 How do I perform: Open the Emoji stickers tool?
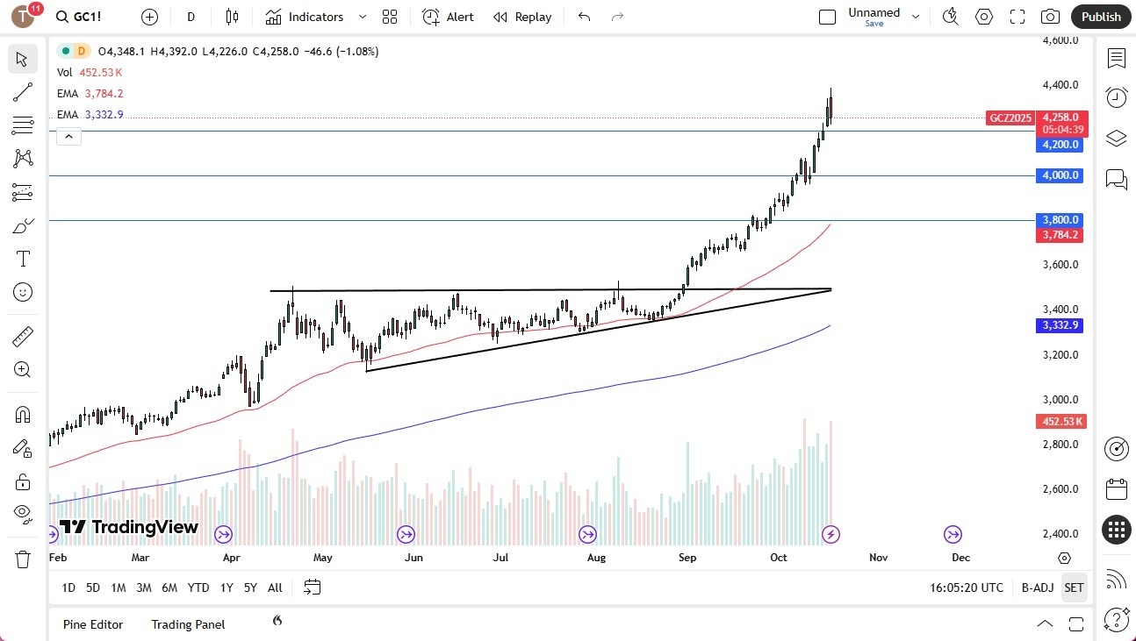point(23,292)
